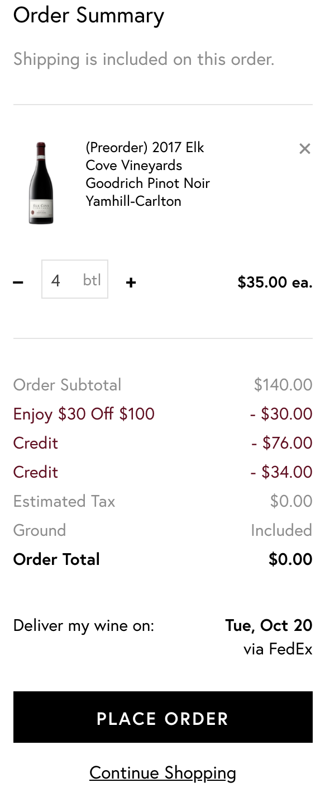Image resolution: width=325 pixels, height=792 pixels.
Task: Click the $35.00 ea. price label
Action: tap(275, 282)
